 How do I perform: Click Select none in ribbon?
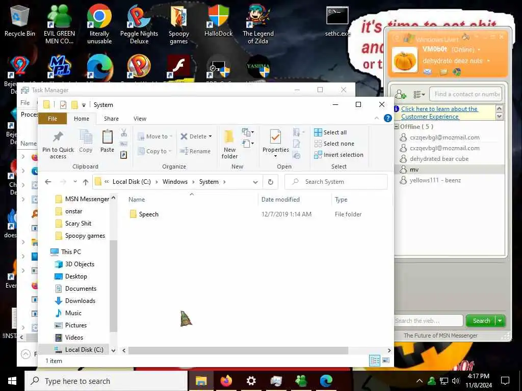point(334,144)
